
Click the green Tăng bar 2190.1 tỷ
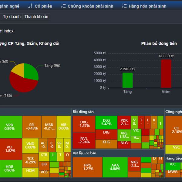point(128,80)
